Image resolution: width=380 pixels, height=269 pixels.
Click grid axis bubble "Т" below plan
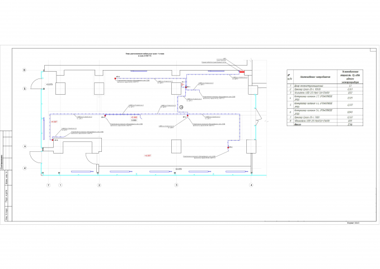tap(49, 185)
